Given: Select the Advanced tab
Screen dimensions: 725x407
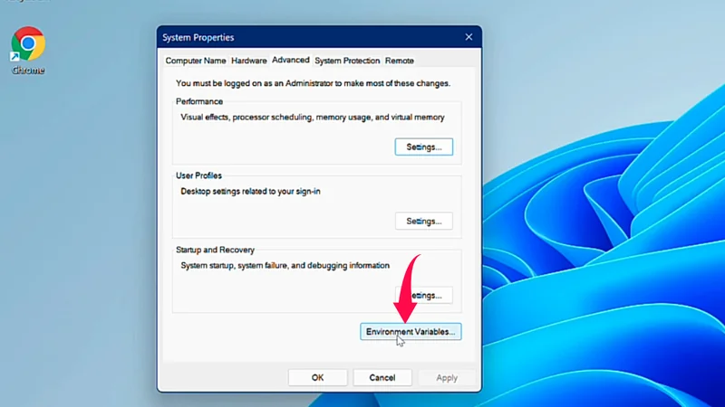Looking at the screenshot, I should click(x=291, y=61).
